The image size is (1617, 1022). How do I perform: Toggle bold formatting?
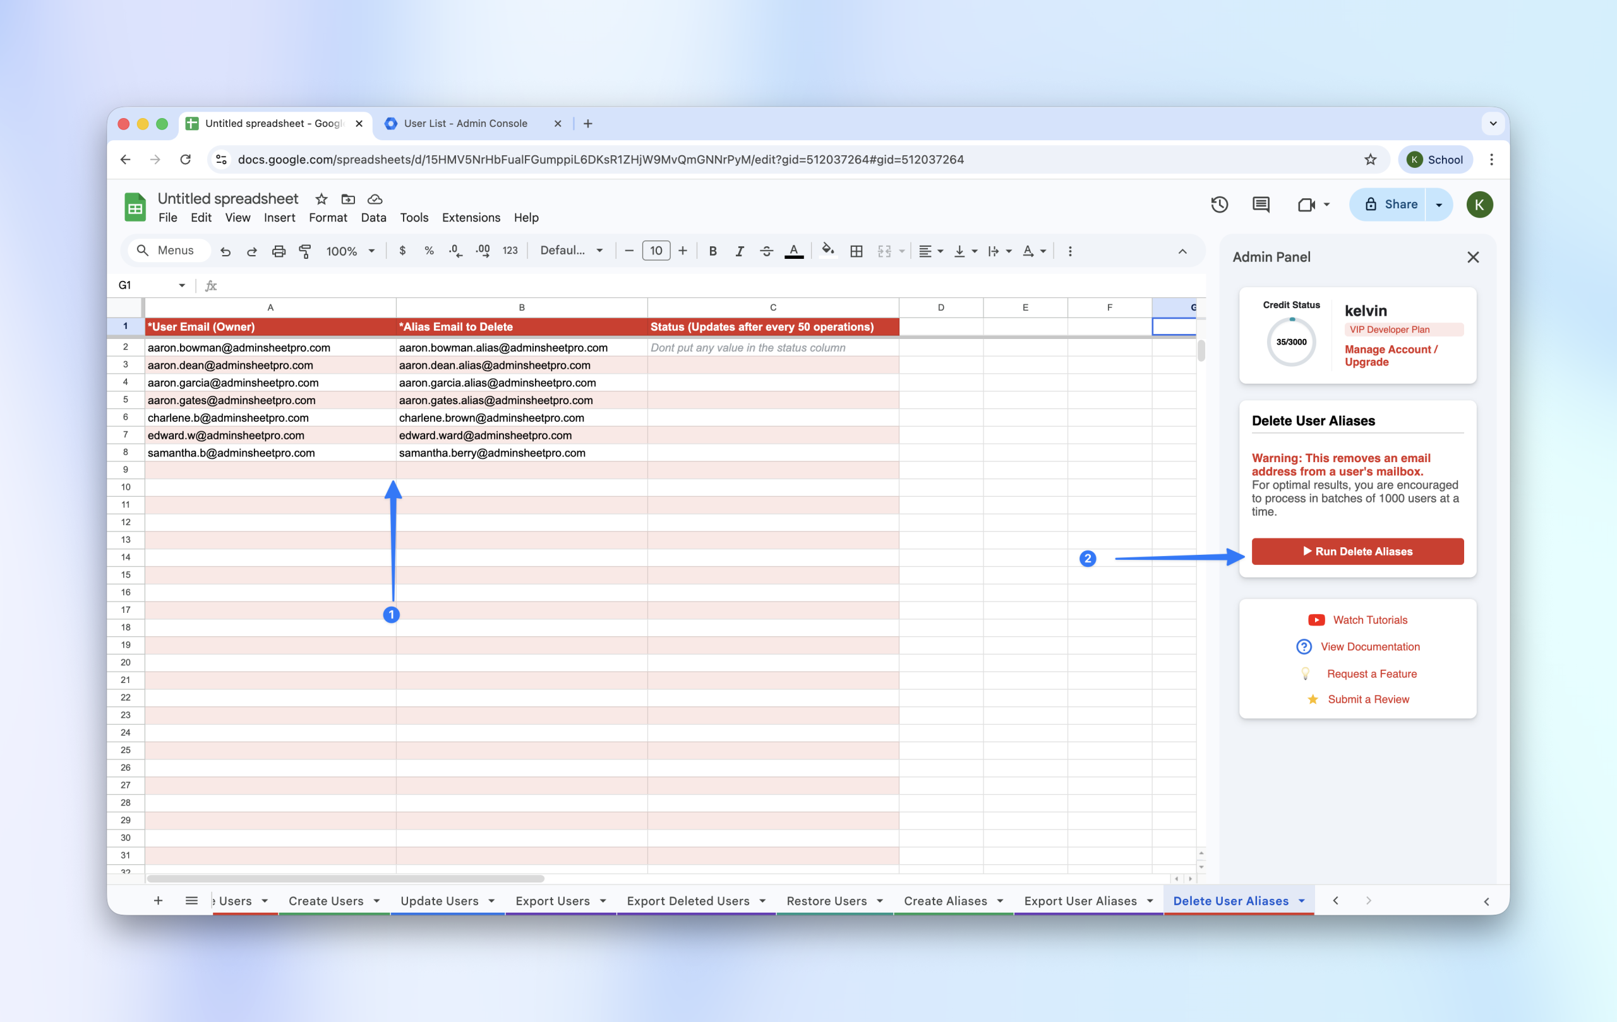coord(712,251)
